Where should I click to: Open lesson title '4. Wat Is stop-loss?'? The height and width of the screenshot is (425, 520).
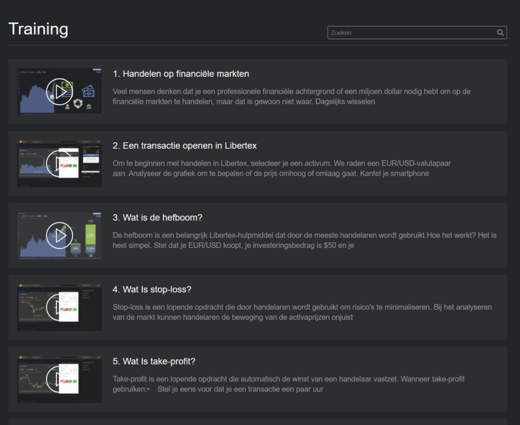click(152, 289)
